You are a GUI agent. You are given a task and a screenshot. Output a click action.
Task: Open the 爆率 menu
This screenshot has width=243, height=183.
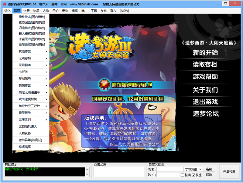(74, 11)
